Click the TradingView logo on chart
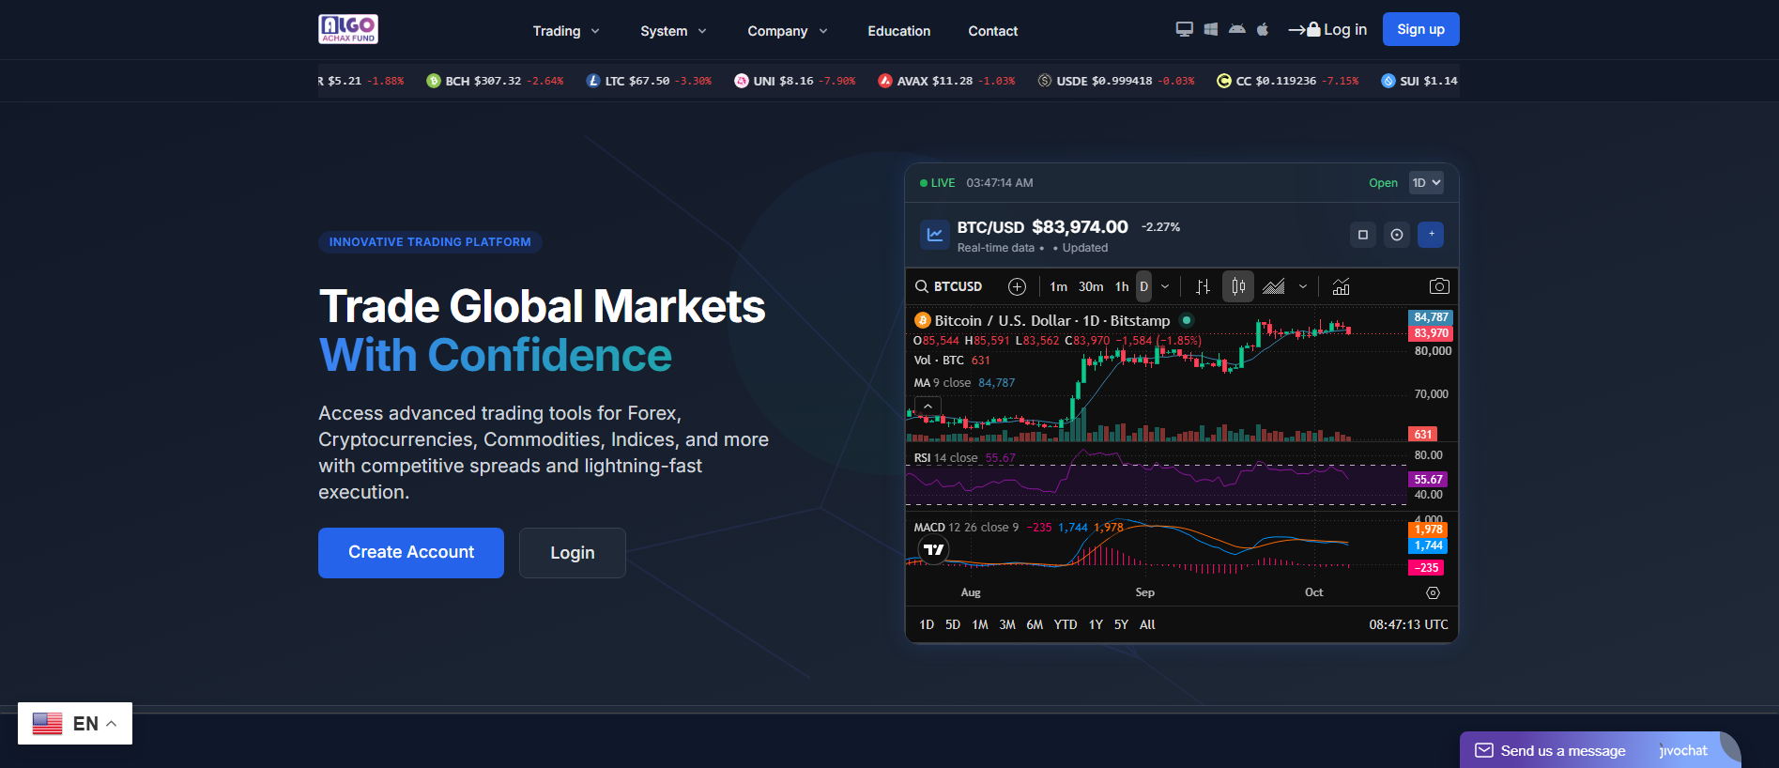This screenshot has height=768, width=1779. coord(934,550)
